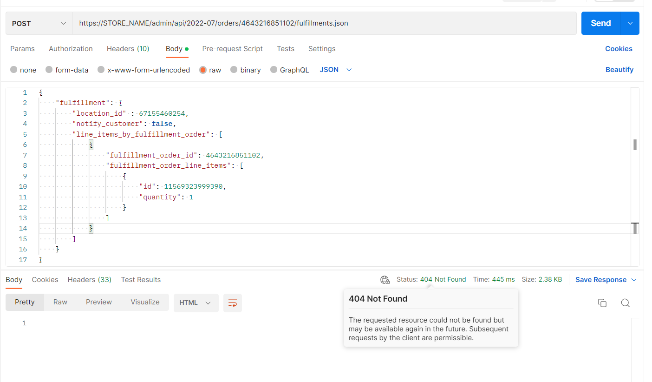Click the "quantity" key in editor
This screenshot has width=652, height=382.
[160, 197]
